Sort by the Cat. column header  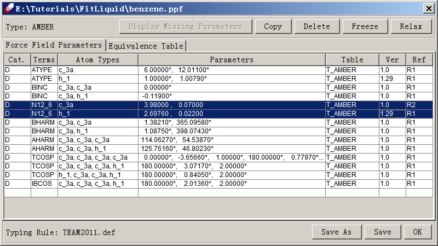point(18,60)
